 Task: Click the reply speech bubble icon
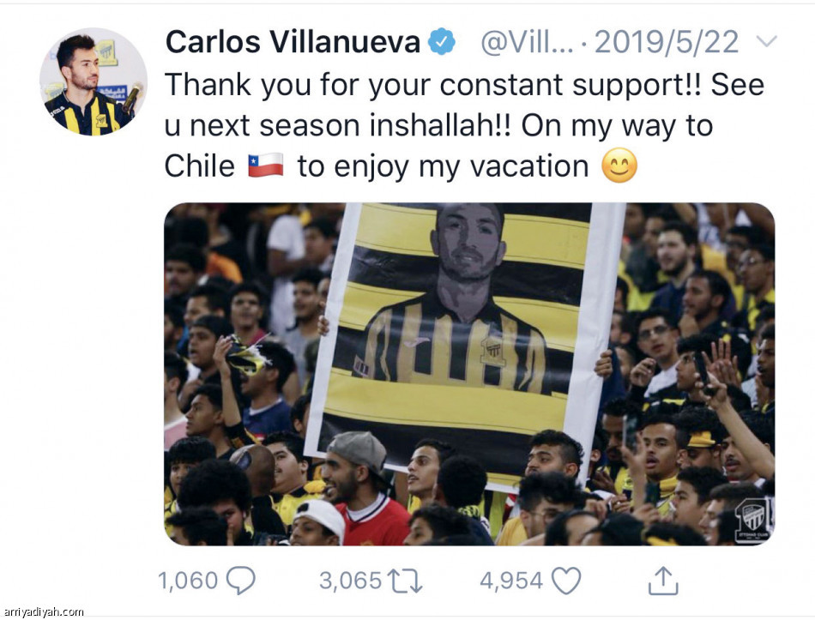pos(241,581)
